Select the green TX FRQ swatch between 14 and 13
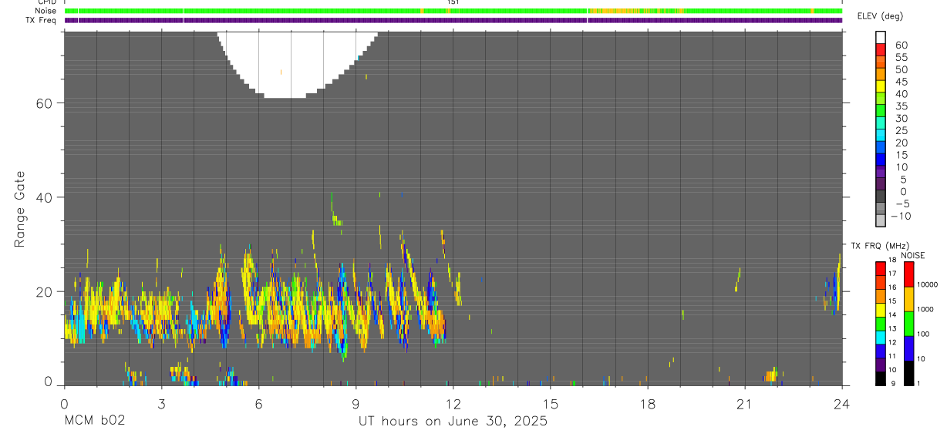The height and width of the screenshot is (437, 947). click(881, 324)
